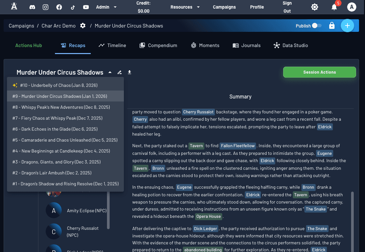Toggle the campaign lock icon

[332, 26]
